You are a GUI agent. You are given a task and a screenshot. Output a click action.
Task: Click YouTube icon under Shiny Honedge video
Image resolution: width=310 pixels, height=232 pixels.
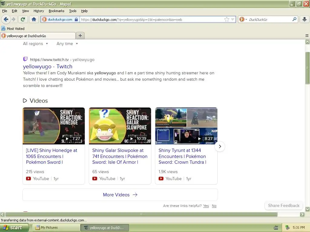pyautogui.click(x=28, y=179)
